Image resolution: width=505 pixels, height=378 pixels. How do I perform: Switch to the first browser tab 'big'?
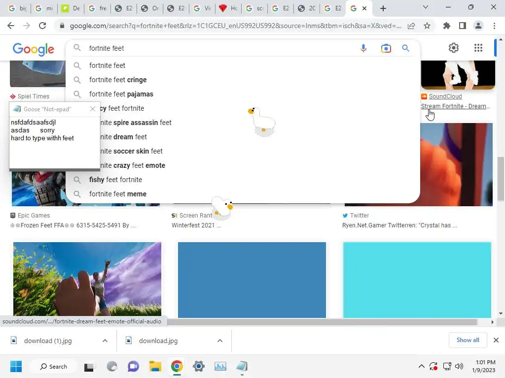pos(18,8)
